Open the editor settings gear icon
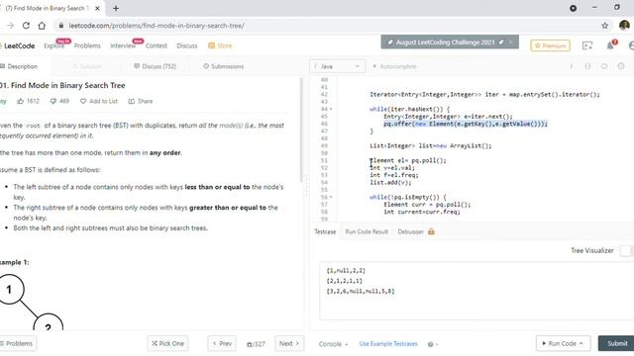Image resolution: width=634 pixels, height=356 pixels. coord(621,66)
